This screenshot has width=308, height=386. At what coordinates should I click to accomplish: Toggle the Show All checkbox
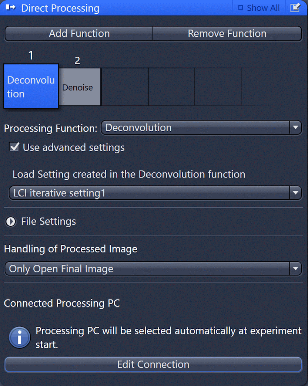(241, 8)
